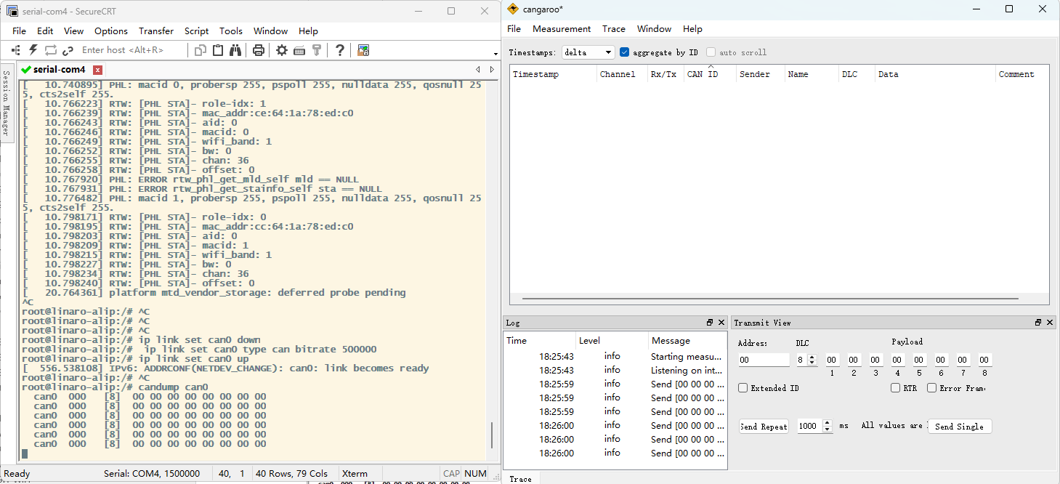The image size is (1060, 484).
Task: Open the Measurement menu in cangaroo
Action: (x=562, y=29)
